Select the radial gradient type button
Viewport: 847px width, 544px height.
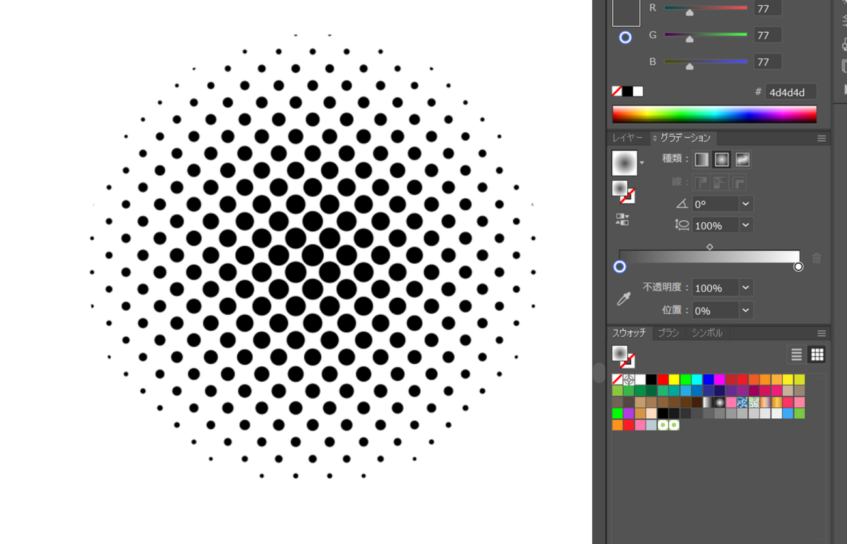pyautogui.click(x=721, y=160)
